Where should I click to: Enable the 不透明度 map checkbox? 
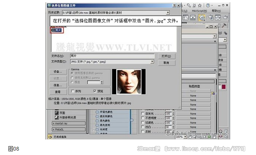143,118
